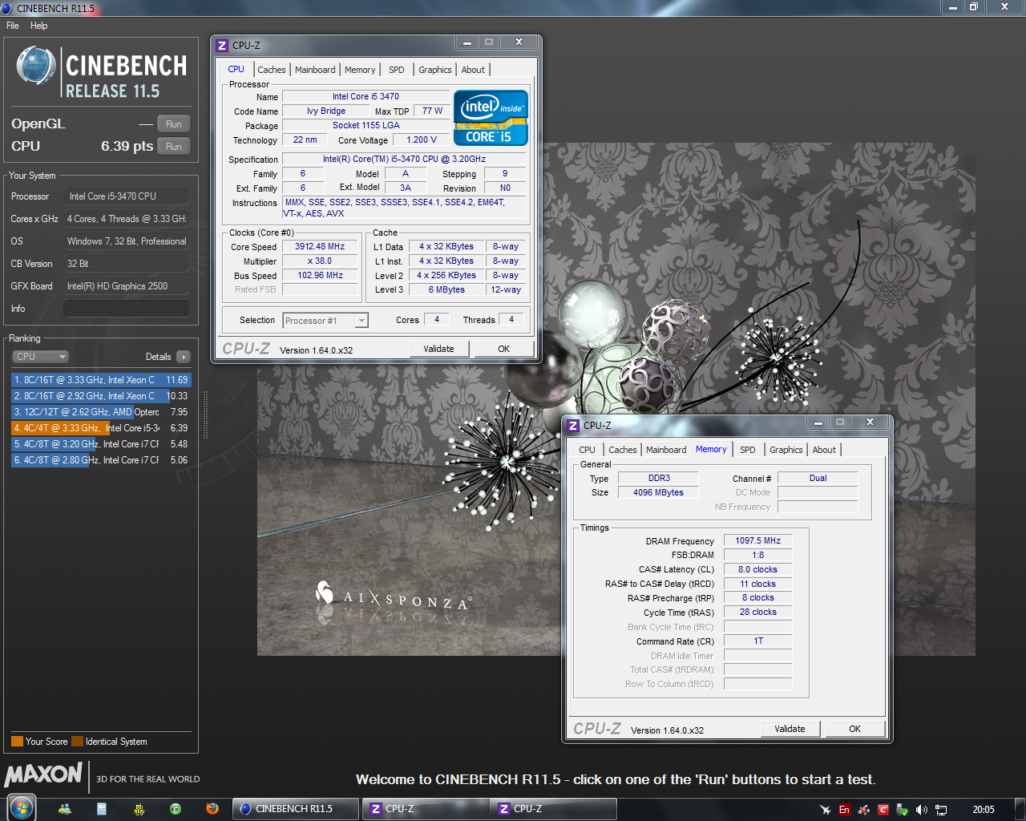
Task: Run the CPU benchmark
Action: coord(174,147)
